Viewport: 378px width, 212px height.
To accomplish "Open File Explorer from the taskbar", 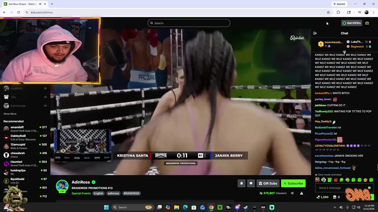I will coord(177,207).
